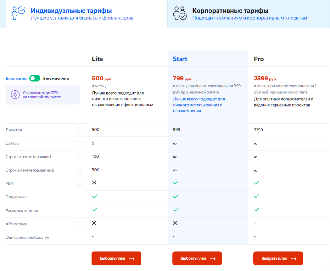Viewport: 330px width, 271px height.
Task: Click the Start plan column heading
Action: pos(180,59)
